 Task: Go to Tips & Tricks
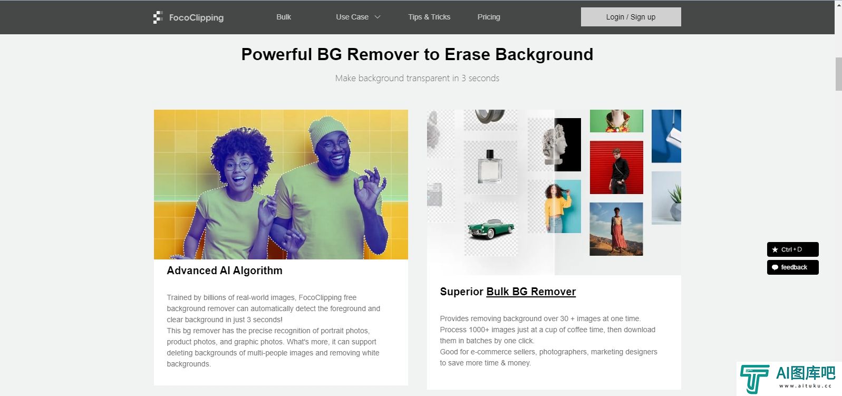point(429,17)
